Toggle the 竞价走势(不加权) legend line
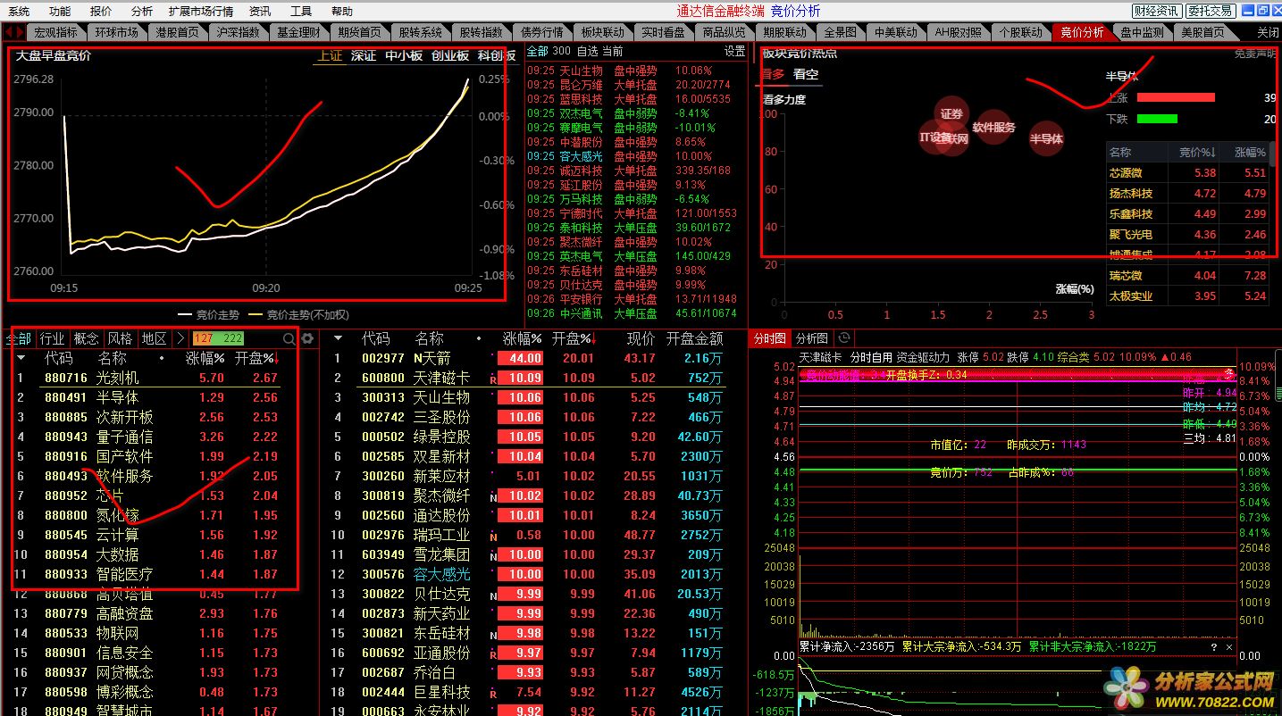The height and width of the screenshot is (716, 1282). (297, 314)
